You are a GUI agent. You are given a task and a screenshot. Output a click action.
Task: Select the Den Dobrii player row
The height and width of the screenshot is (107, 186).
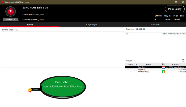(x=155, y=67)
